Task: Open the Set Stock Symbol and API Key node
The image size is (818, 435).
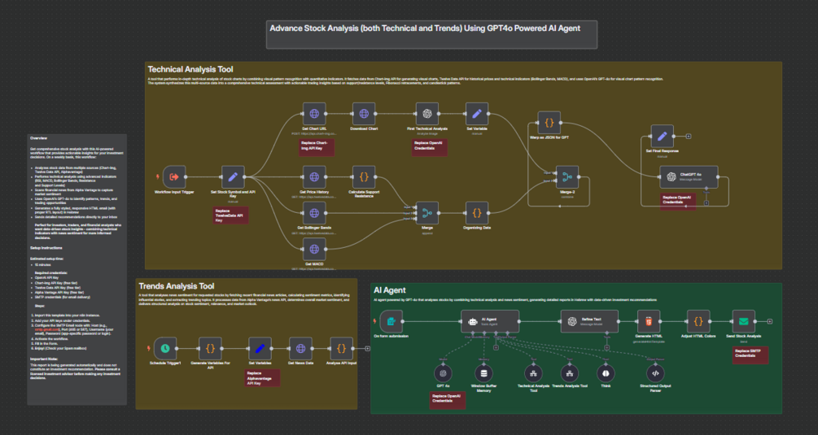Action: (x=233, y=177)
